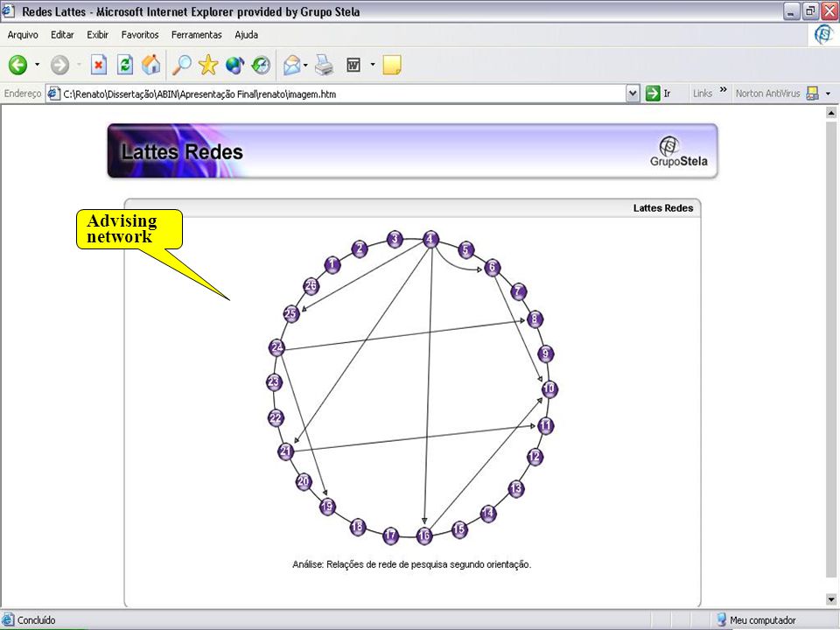
Task: Open the Media globe button
Action: 234,66
